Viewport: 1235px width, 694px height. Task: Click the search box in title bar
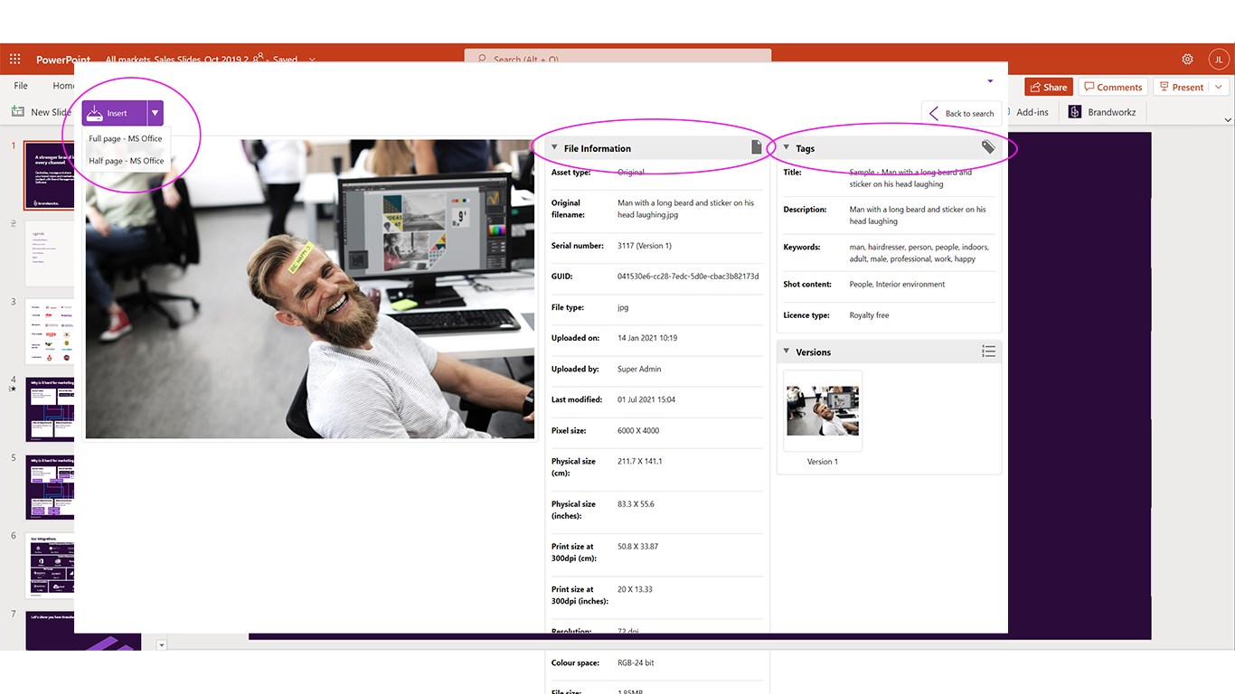(617, 56)
